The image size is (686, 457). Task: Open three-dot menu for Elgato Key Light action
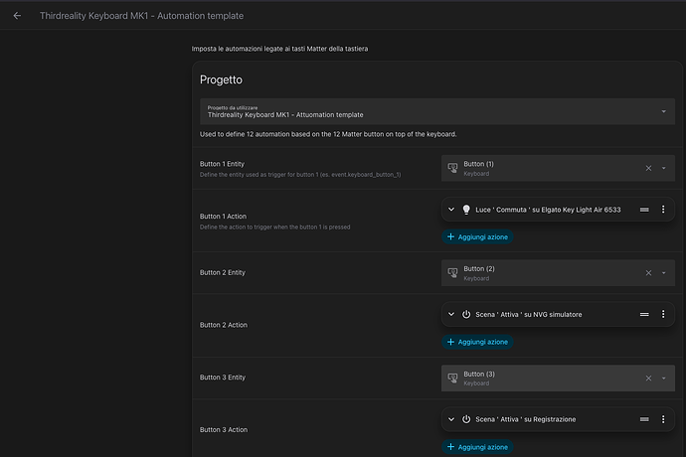663,209
